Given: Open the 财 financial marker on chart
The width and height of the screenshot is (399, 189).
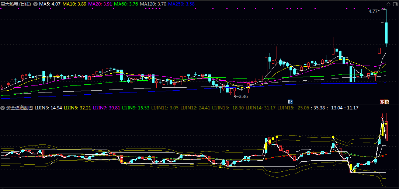Looking at the screenshot, I should [290, 102].
